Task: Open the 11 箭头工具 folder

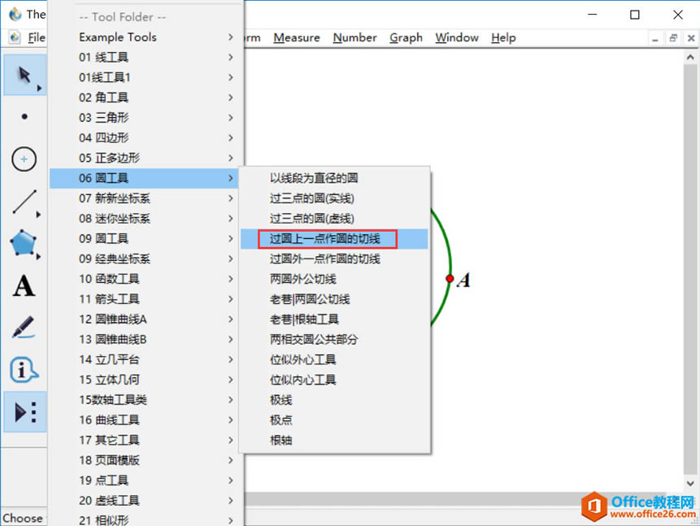Action: point(144,299)
